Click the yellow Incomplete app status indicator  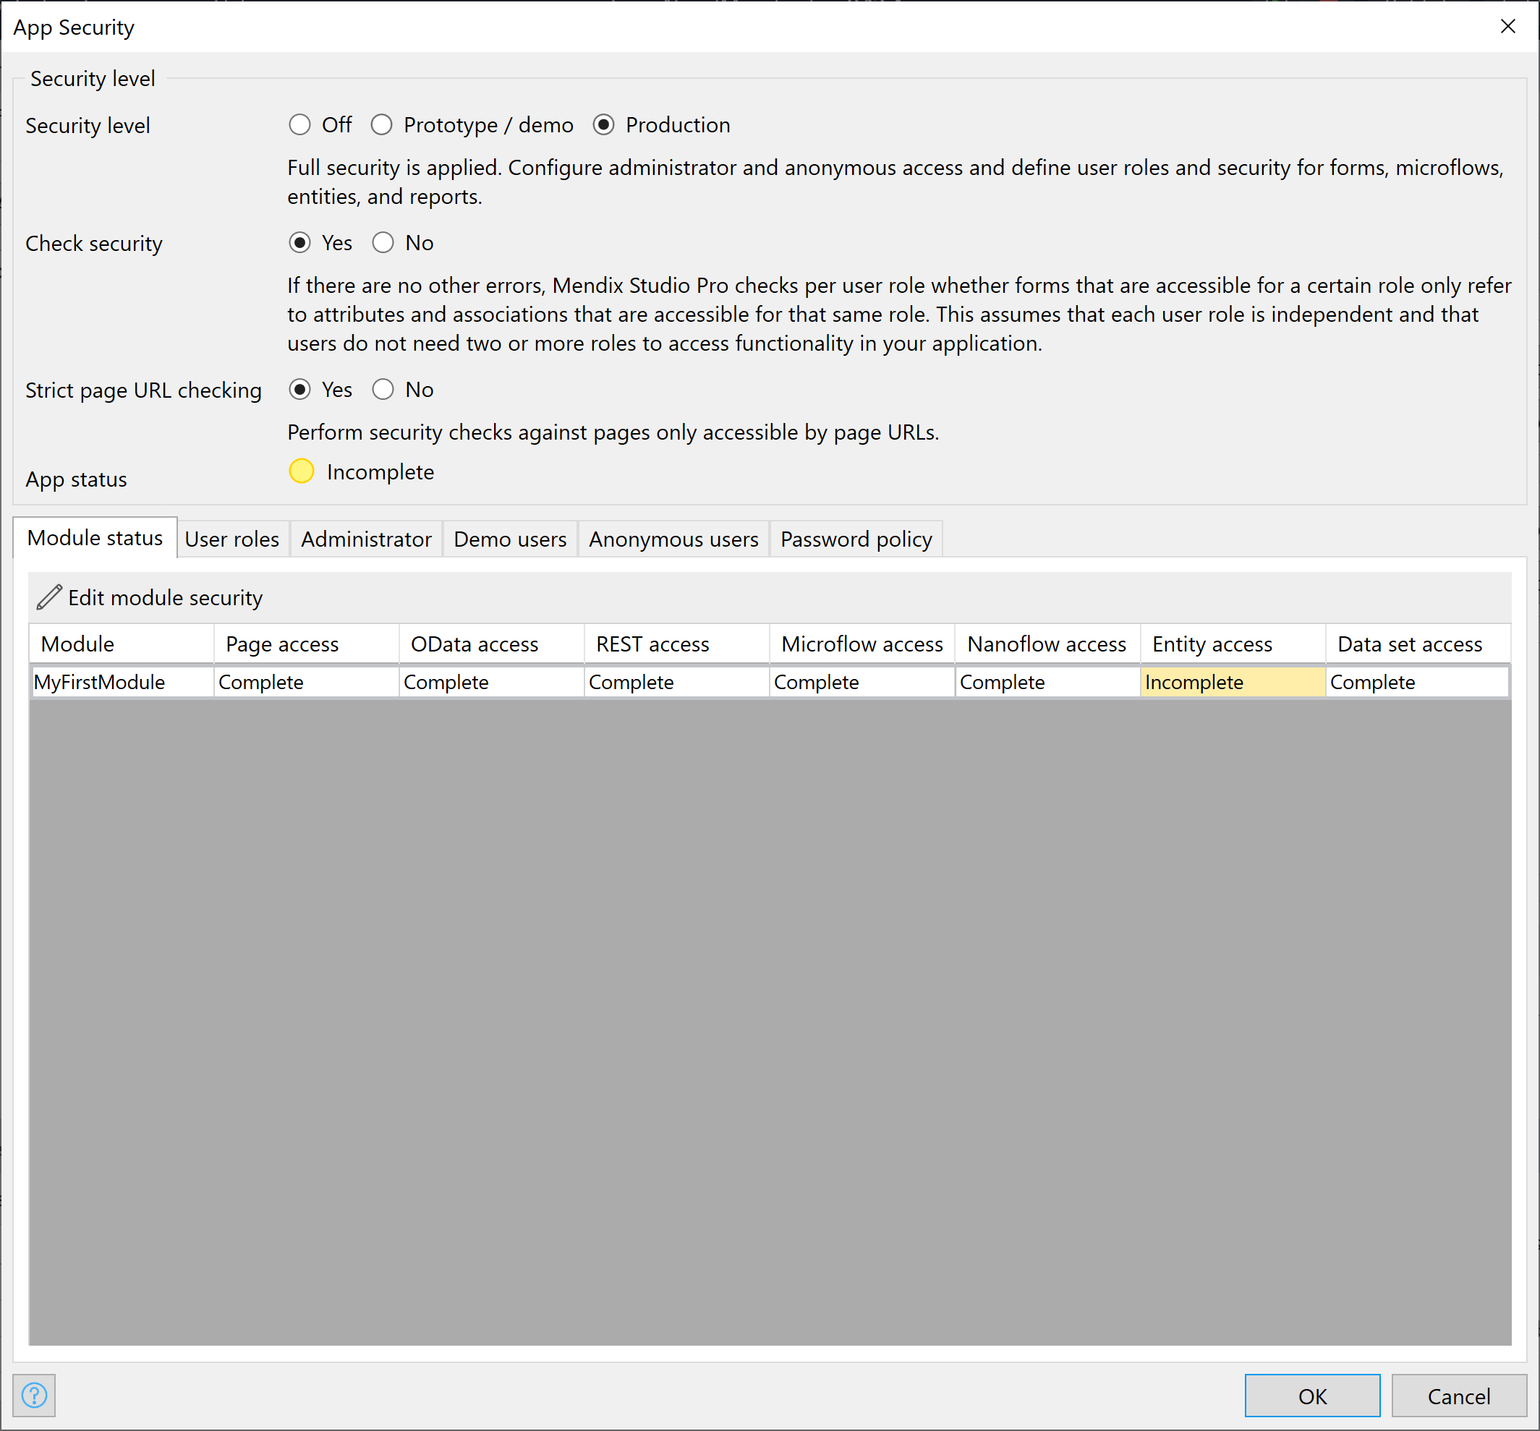pos(302,471)
